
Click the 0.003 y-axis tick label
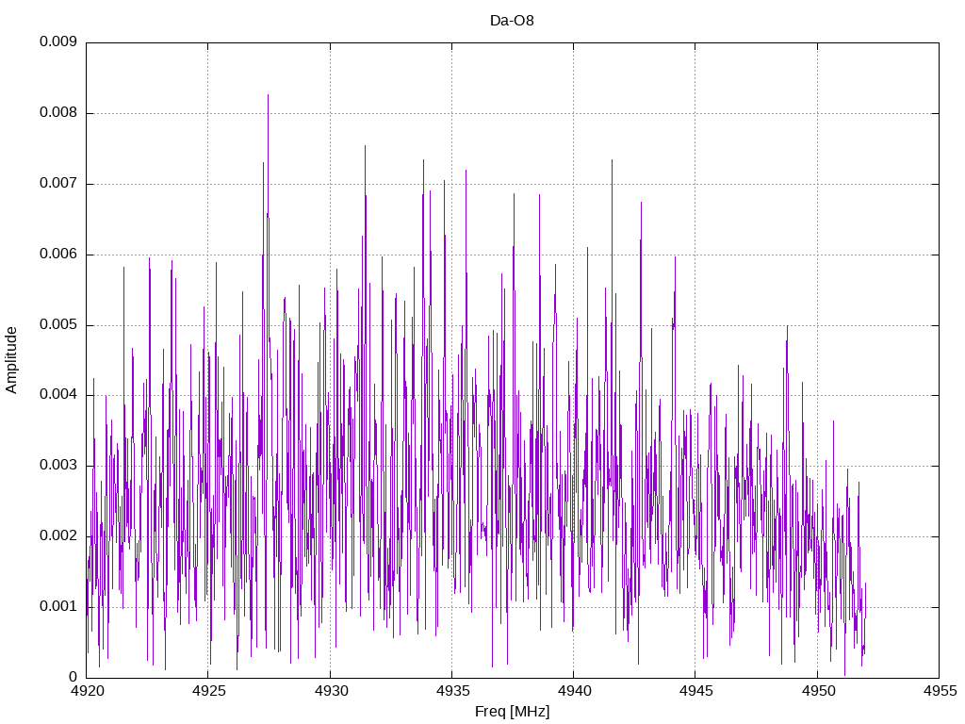57,466
